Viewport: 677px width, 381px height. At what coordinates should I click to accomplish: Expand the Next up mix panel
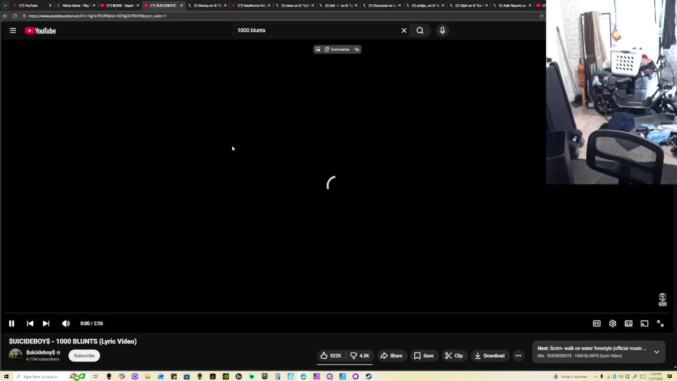click(656, 352)
